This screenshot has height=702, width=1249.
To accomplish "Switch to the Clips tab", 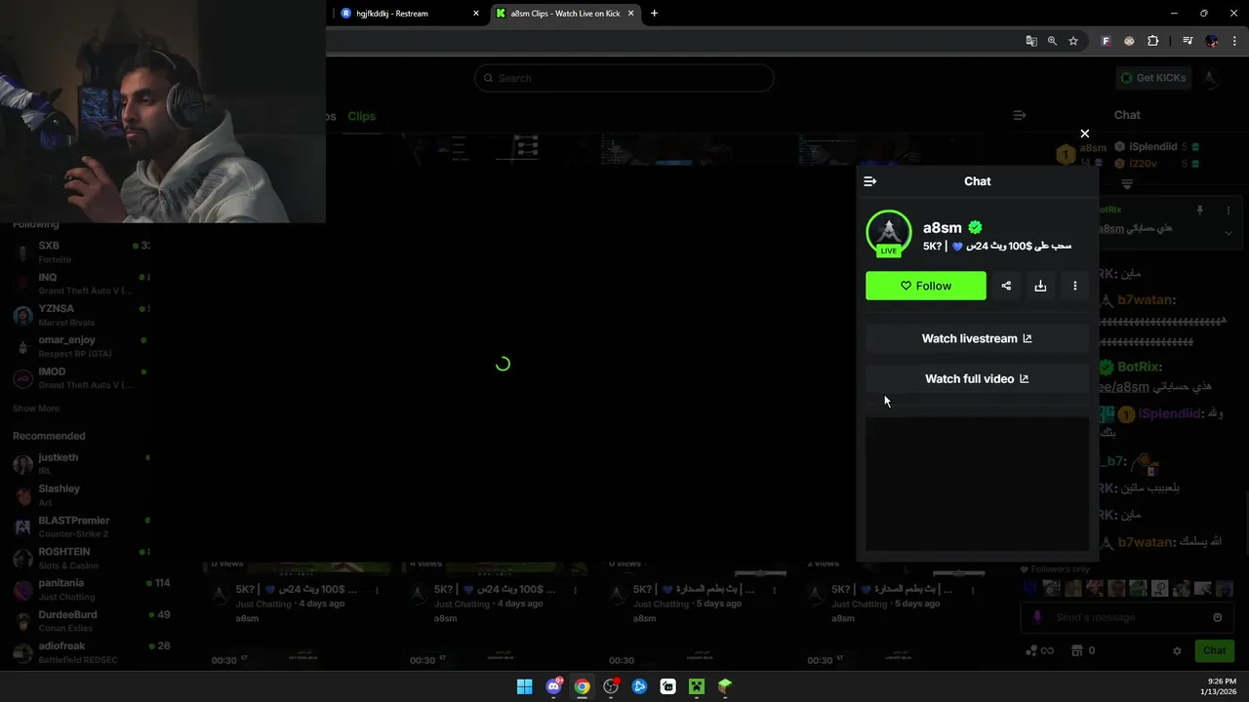I will point(361,116).
